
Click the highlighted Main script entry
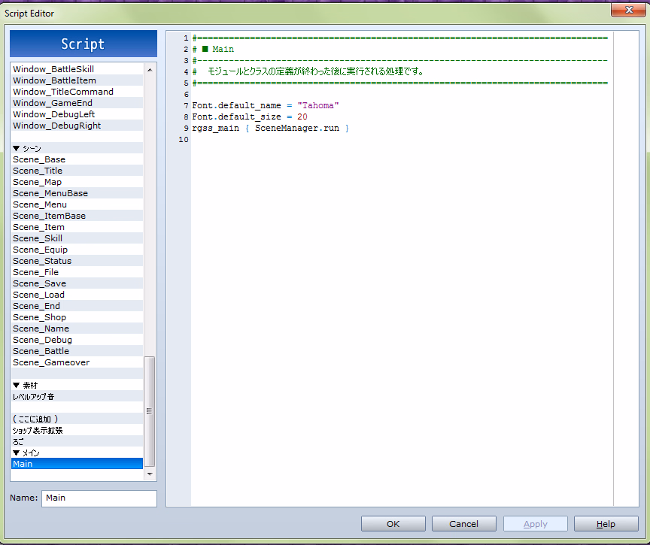click(23, 464)
